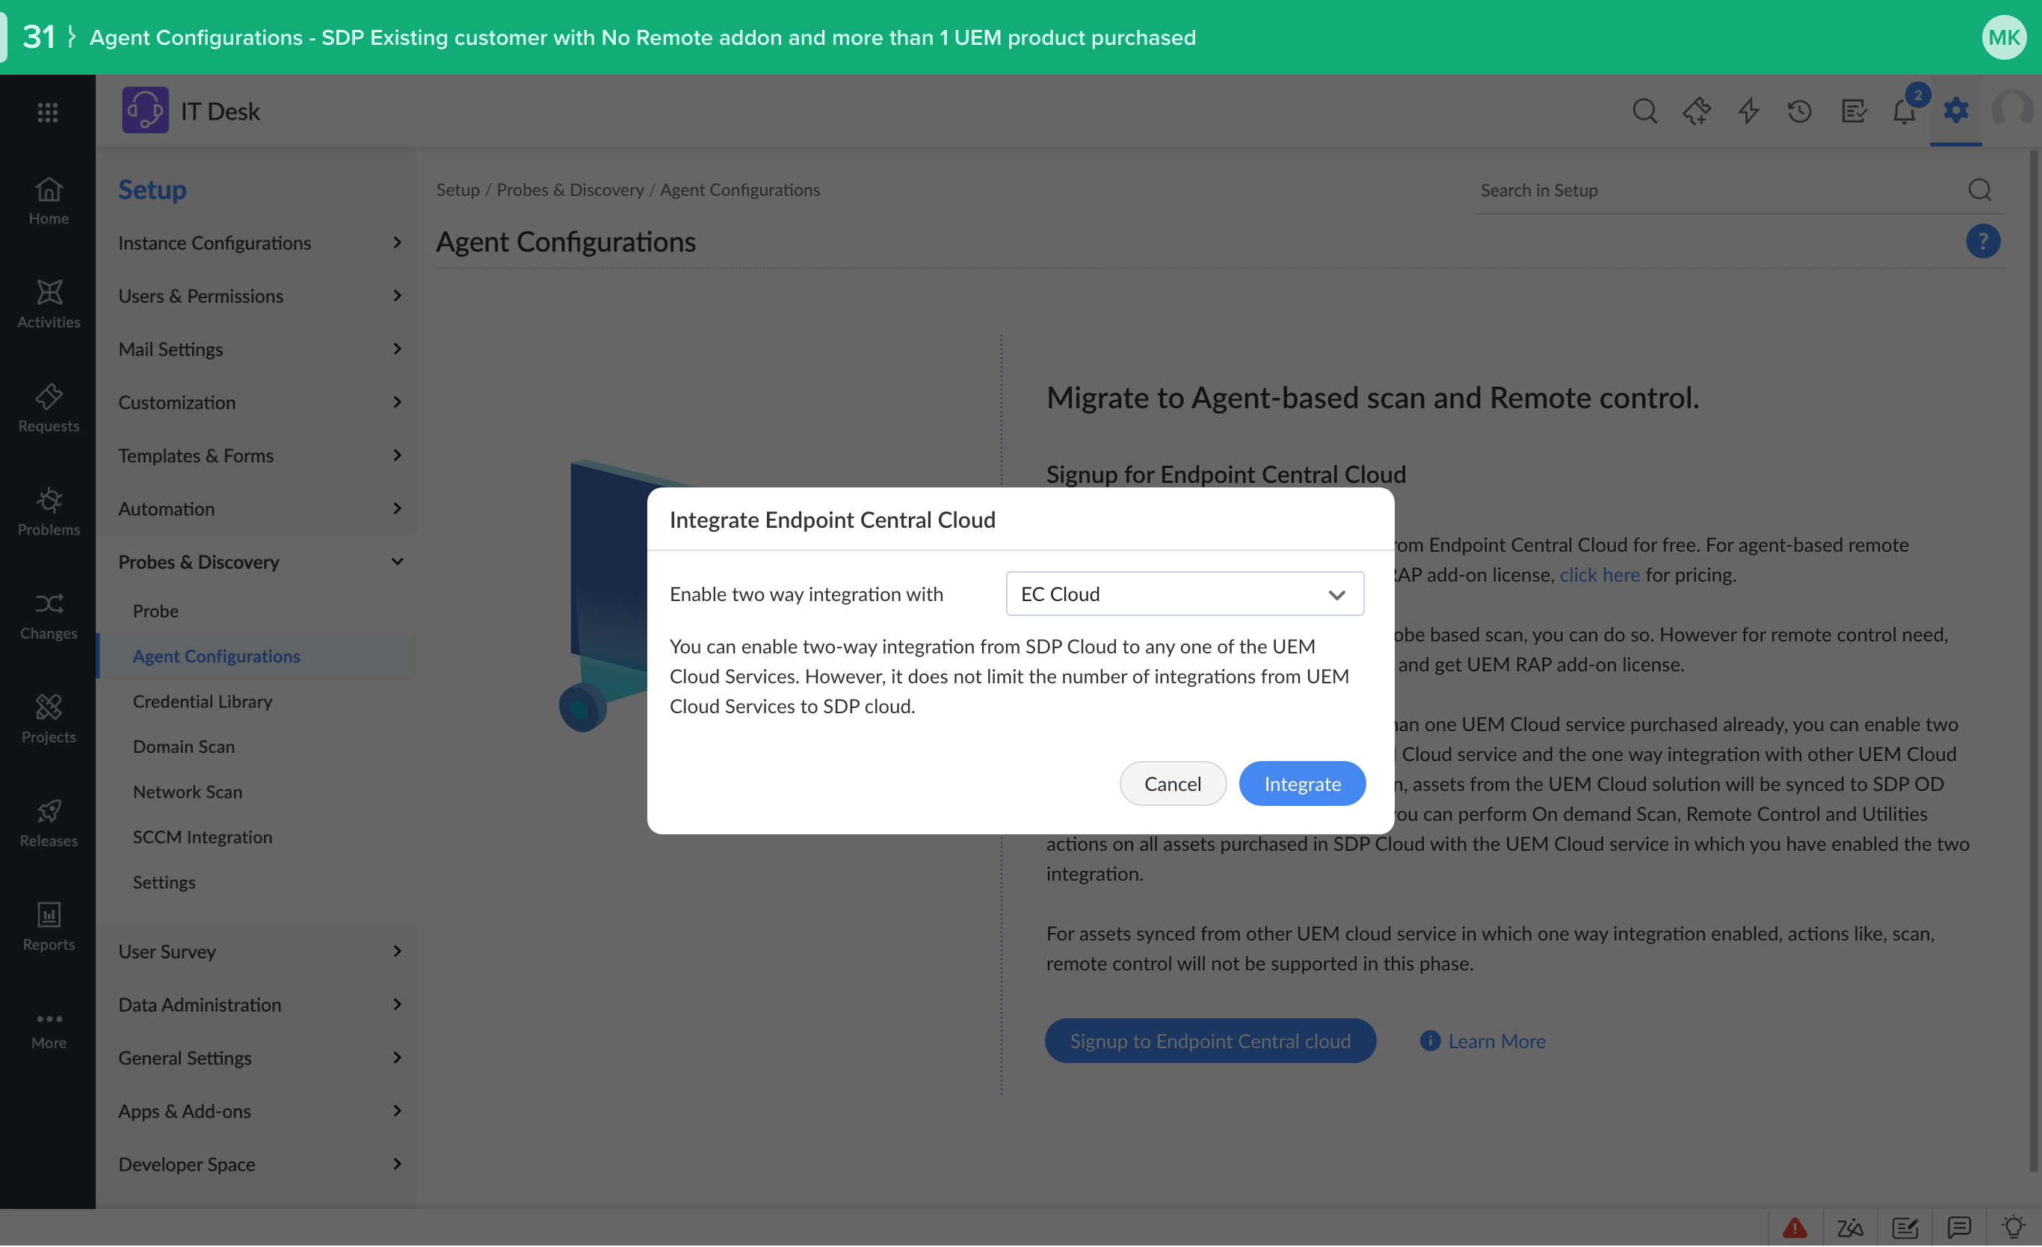
Task: Open recent items history icon
Action: tap(1800, 111)
